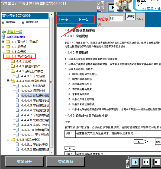Click folder icon of 4.2 前悬架
Viewport: 161px width, 169px height.
coord(8,46)
